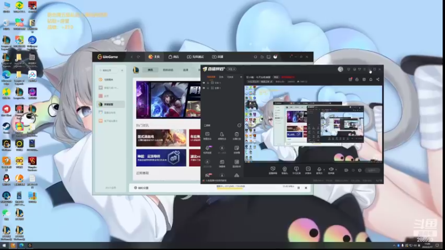Open the taskbar clock

coord(427,246)
